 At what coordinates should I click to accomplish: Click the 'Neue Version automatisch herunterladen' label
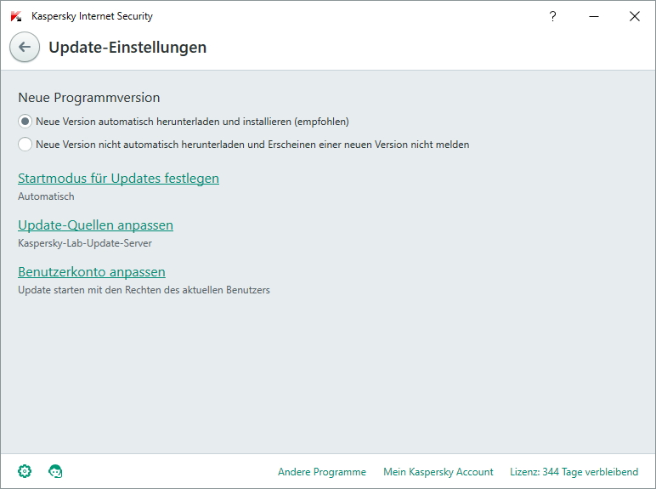coord(192,122)
